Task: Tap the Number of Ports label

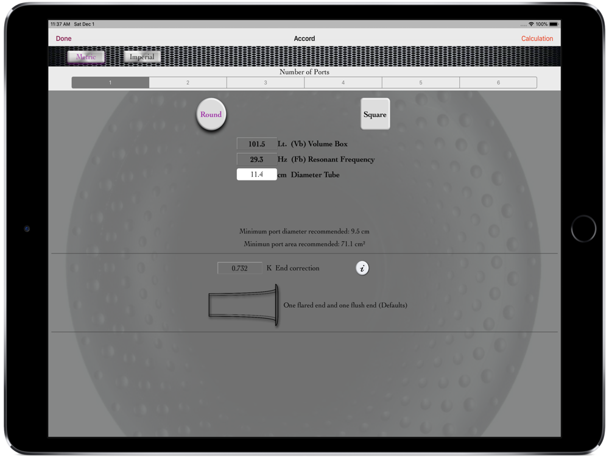Action: tap(304, 72)
